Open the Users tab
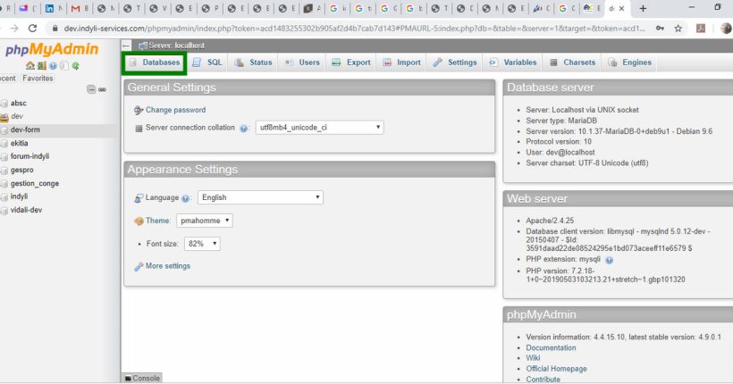This screenshot has width=733, height=384. coord(302,63)
